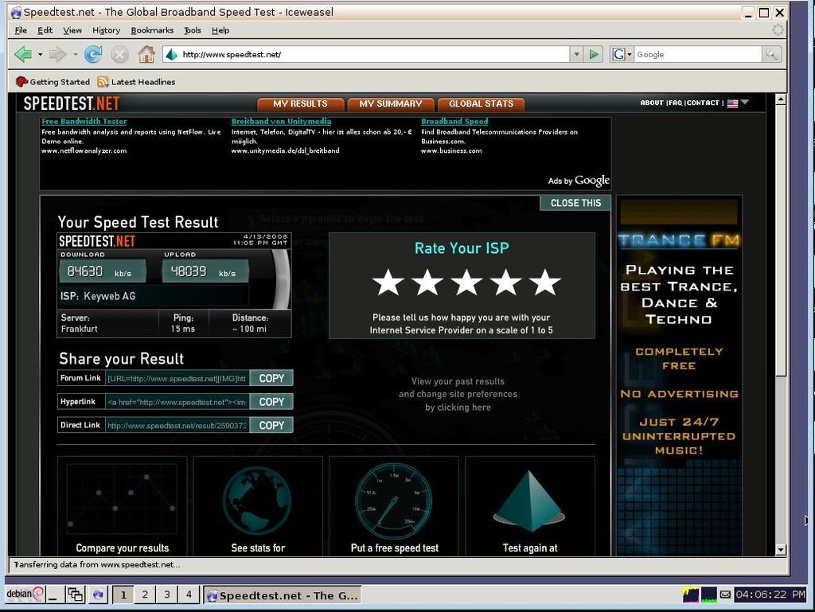Open the Free Bandwidth Tester ad link

click(84, 121)
